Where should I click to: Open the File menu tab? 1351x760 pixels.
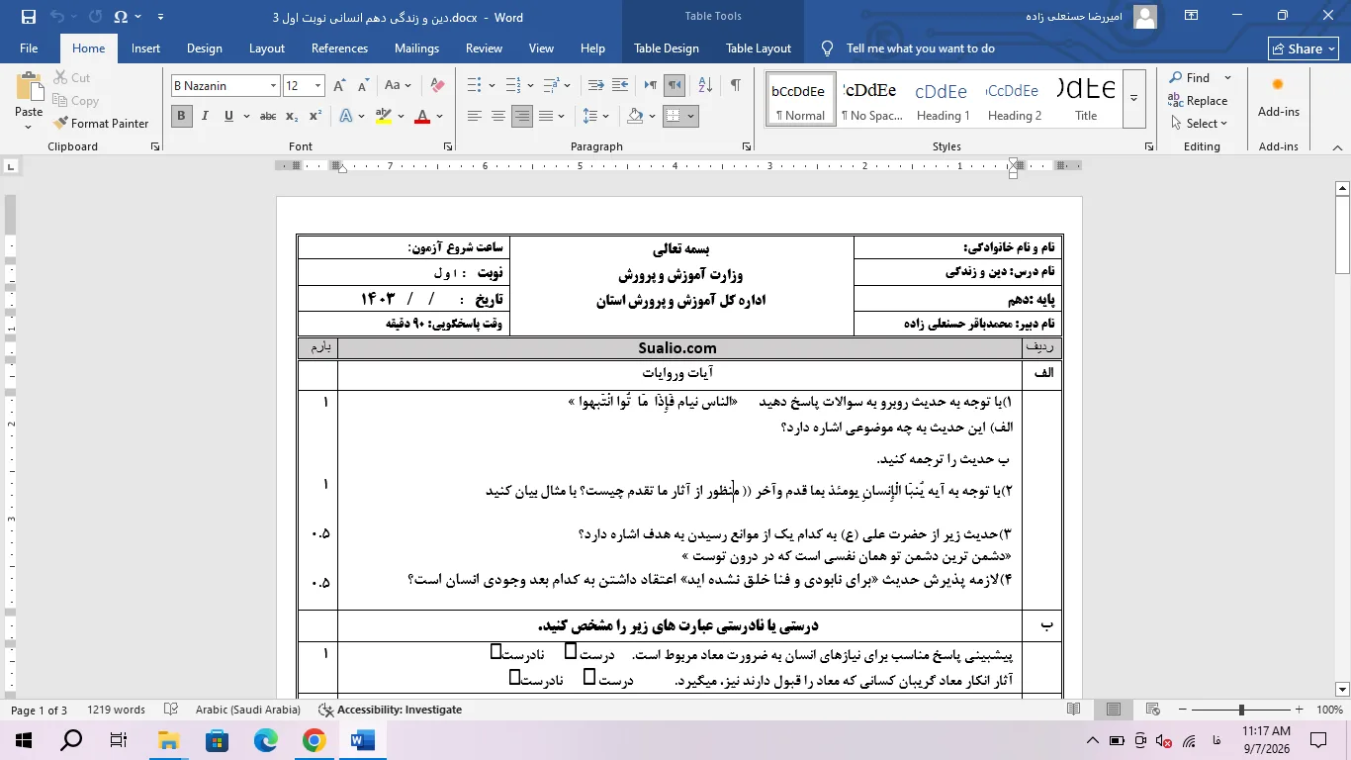[x=29, y=48]
